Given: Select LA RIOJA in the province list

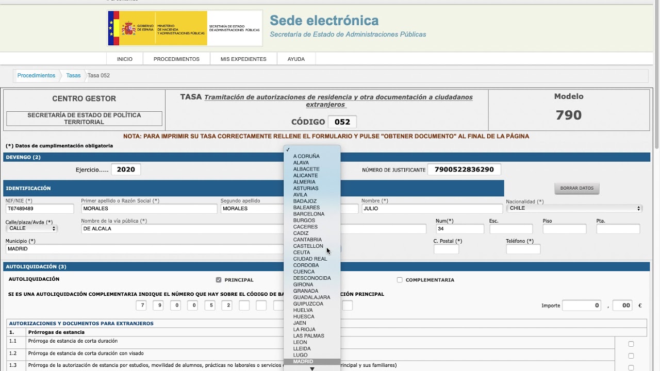Looking at the screenshot, I should point(312,329).
